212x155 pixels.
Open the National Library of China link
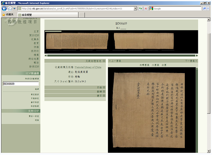(88, 67)
